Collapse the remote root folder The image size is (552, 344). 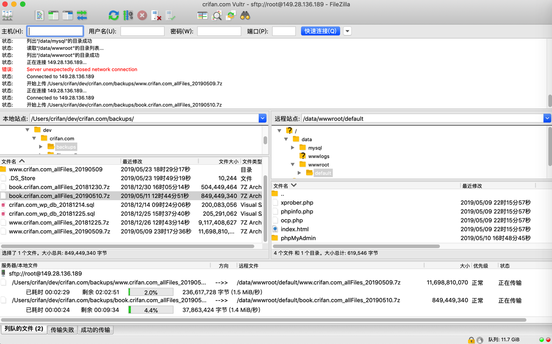(x=279, y=130)
